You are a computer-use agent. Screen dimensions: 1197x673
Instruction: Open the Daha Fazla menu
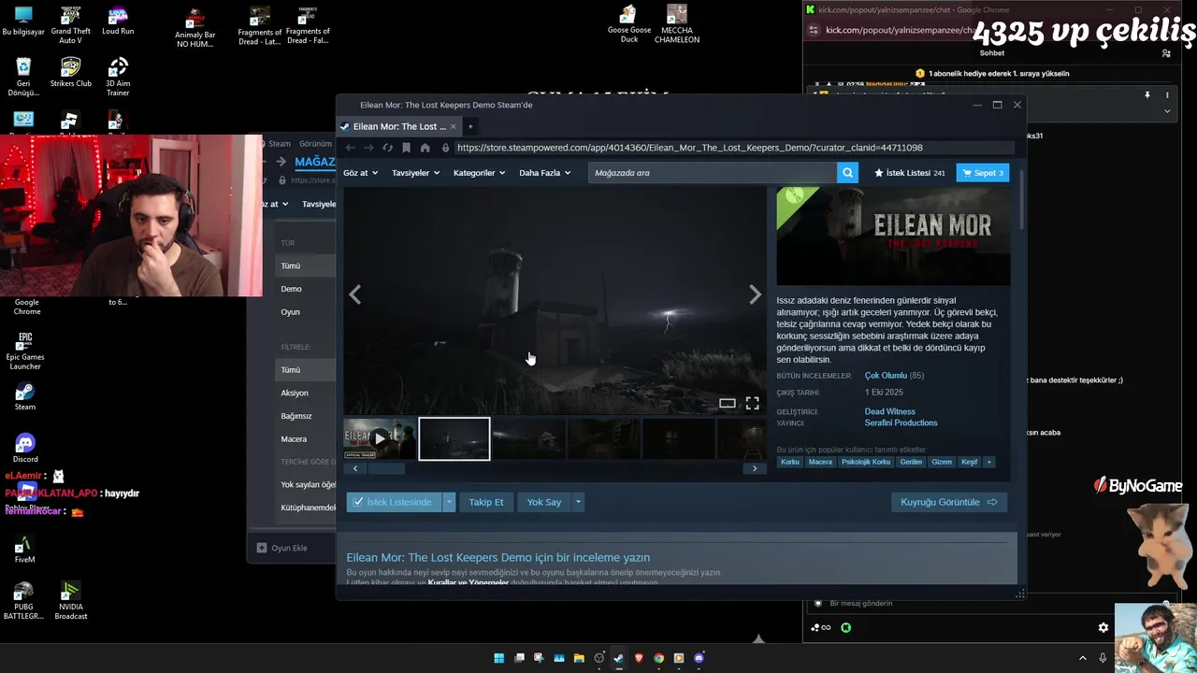[x=544, y=173]
